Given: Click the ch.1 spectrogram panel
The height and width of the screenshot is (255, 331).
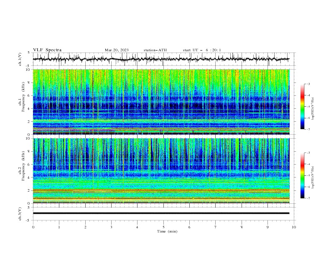Looking at the screenshot, I should tap(161, 102).
